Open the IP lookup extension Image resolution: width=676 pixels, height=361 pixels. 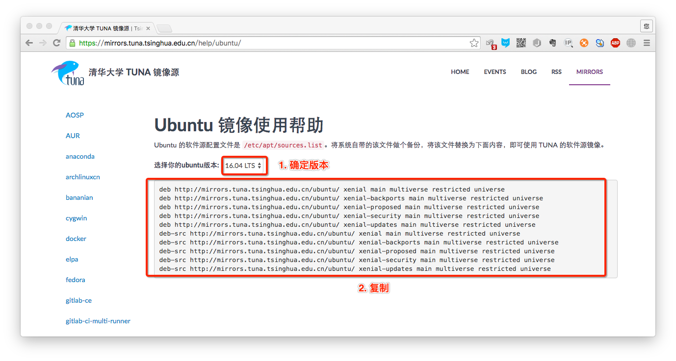(568, 43)
